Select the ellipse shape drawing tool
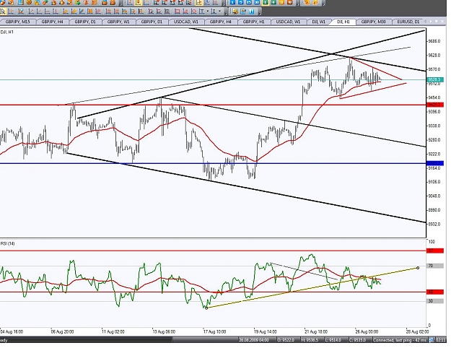Image resolution: width=451 pixels, height=361 pixels. point(194,12)
